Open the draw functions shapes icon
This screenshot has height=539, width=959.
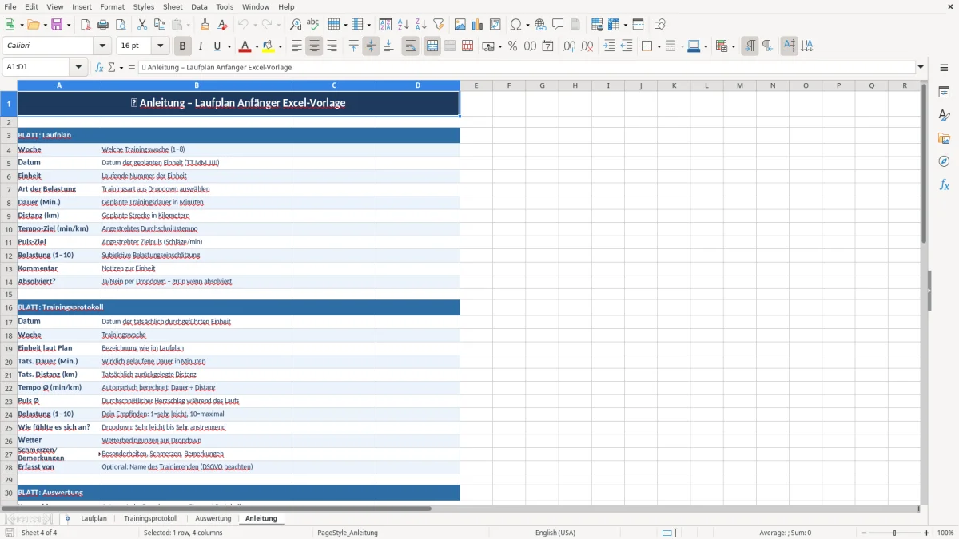click(x=660, y=25)
